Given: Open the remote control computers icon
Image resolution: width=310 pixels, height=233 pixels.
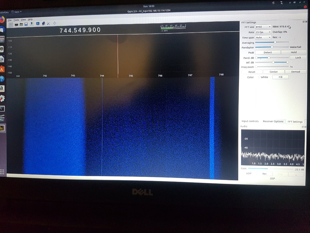Looking at the screenshot, I should pos(43,24).
